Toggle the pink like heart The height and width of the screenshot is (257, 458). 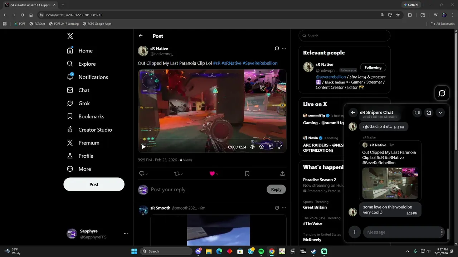[212, 173]
